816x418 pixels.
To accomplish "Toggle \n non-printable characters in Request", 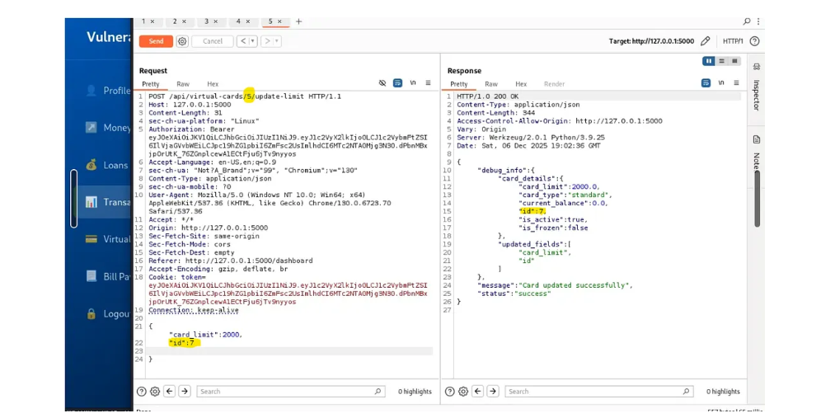I will click(413, 82).
